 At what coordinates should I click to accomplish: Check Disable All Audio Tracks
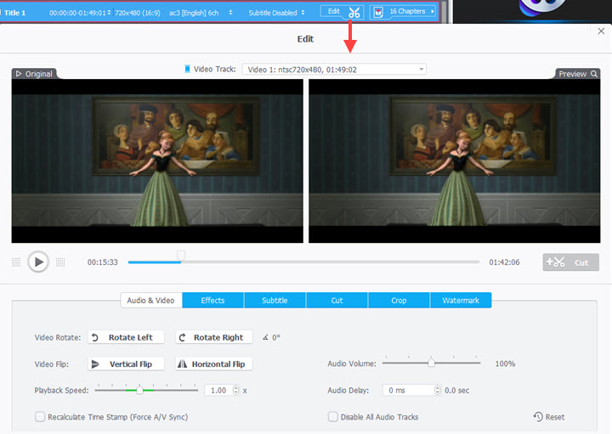[332, 417]
